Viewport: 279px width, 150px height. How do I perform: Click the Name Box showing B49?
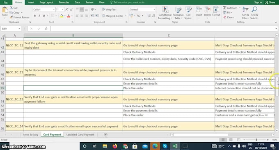point(11,29)
